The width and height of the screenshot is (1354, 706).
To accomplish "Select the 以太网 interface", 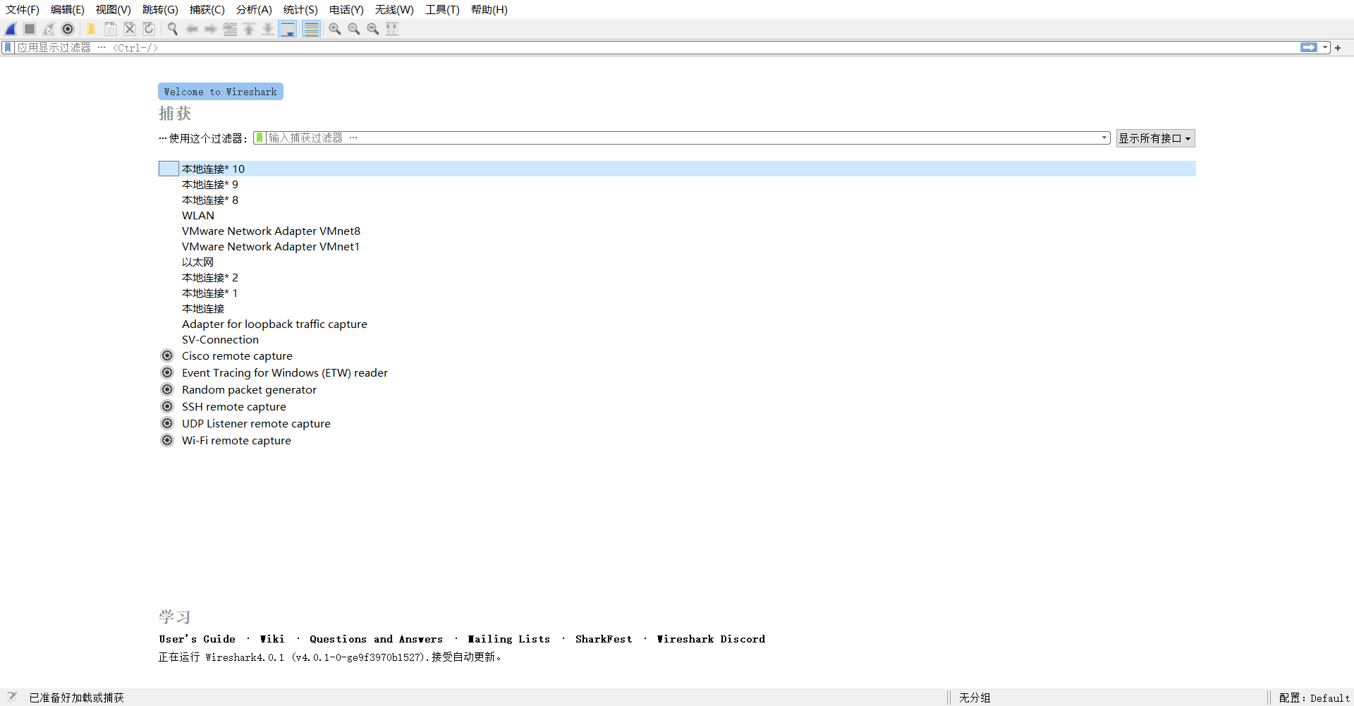I will 677,262.
